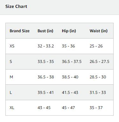Select the XL size row label
119x122 pixels.
tap(12, 108)
